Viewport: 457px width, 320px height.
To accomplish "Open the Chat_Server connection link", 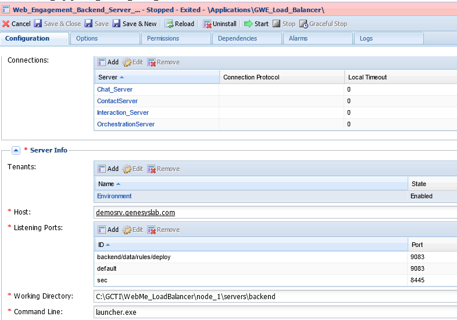I will (x=115, y=89).
